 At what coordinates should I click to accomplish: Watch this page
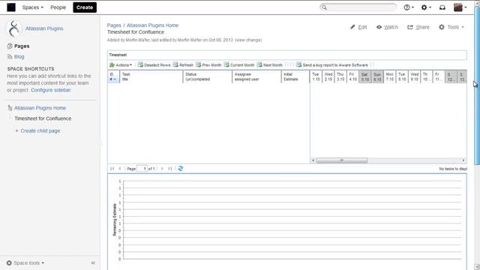[x=387, y=27]
